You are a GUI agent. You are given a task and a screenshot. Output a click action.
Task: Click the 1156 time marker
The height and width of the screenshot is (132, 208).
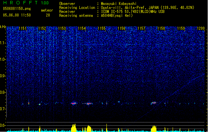(x=121, y=28)
